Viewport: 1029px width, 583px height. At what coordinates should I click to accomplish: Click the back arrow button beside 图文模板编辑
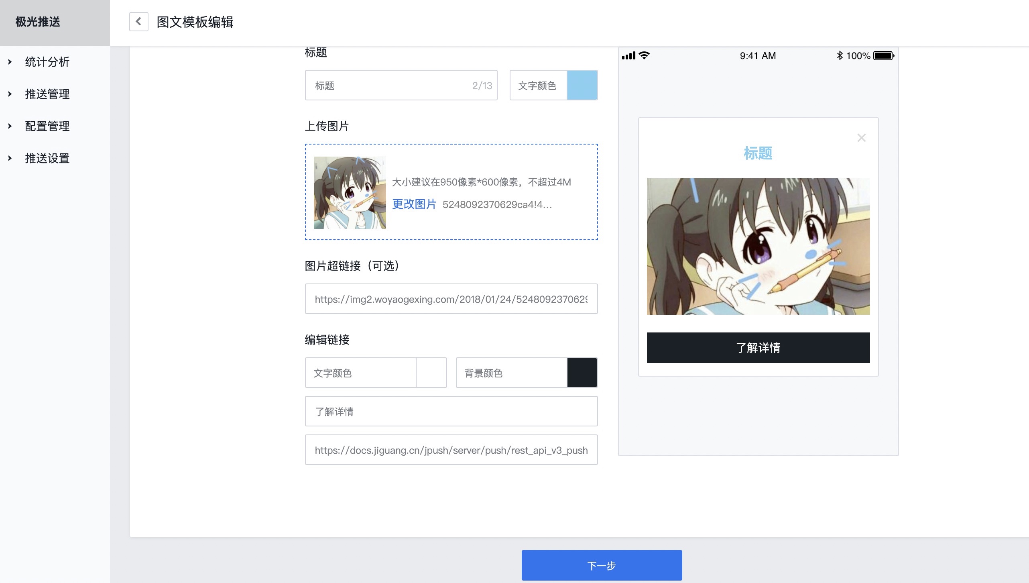pyautogui.click(x=138, y=22)
